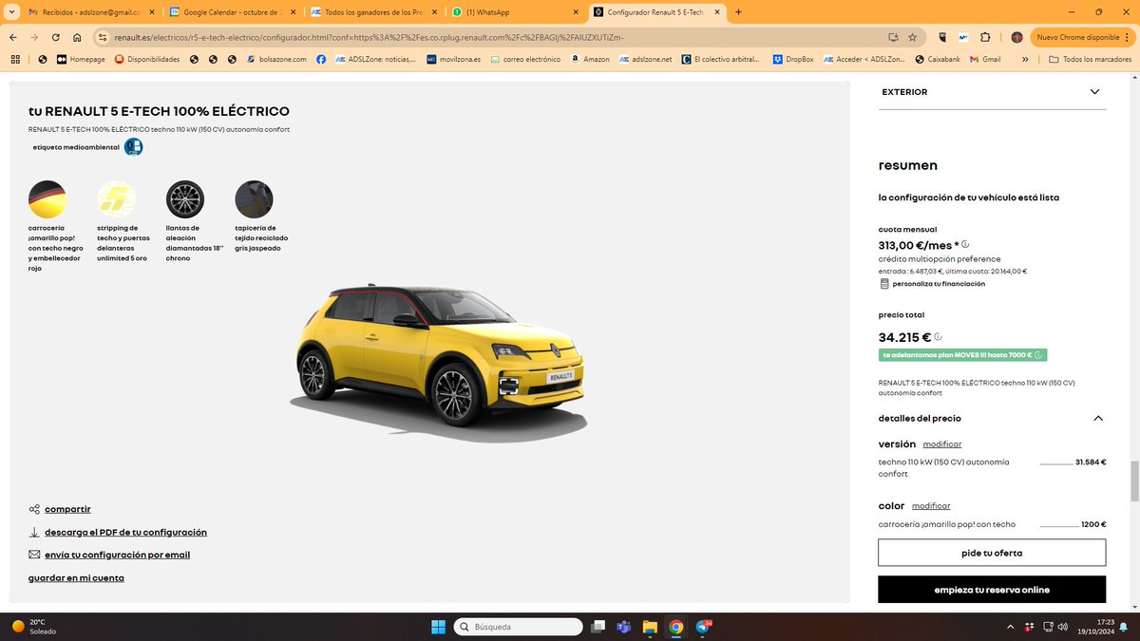Click the compartir link
Image resolution: width=1140 pixels, height=641 pixels.
(x=67, y=509)
